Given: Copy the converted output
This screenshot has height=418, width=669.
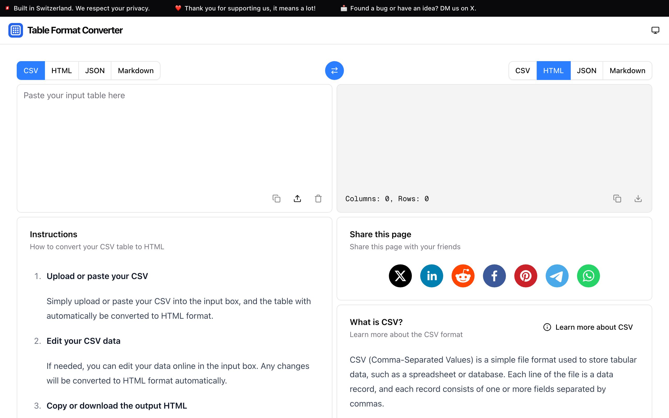Looking at the screenshot, I should click(x=617, y=199).
